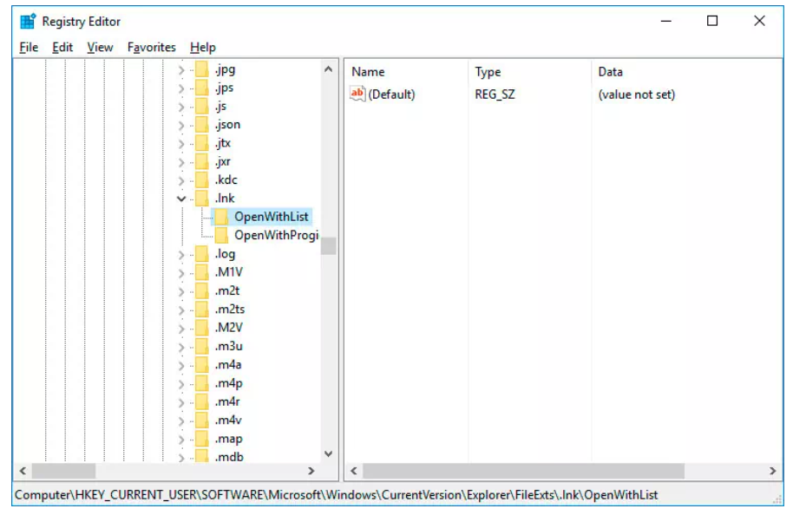Click the tree pane scroll down arrow
The height and width of the screenshot is (515, 793).
coord(328,453)
